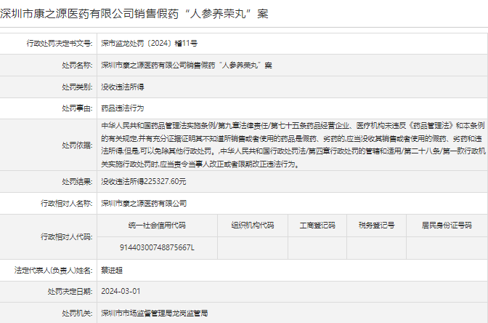Select company name in 行政相对人名称 row
488x323 pixels.
pyautogui.click(x=144, y=203)
